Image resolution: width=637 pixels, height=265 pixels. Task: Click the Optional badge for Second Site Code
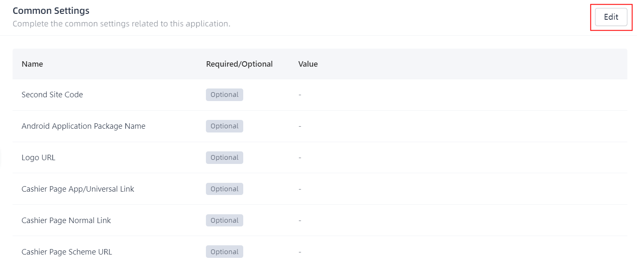pos(224,95)
